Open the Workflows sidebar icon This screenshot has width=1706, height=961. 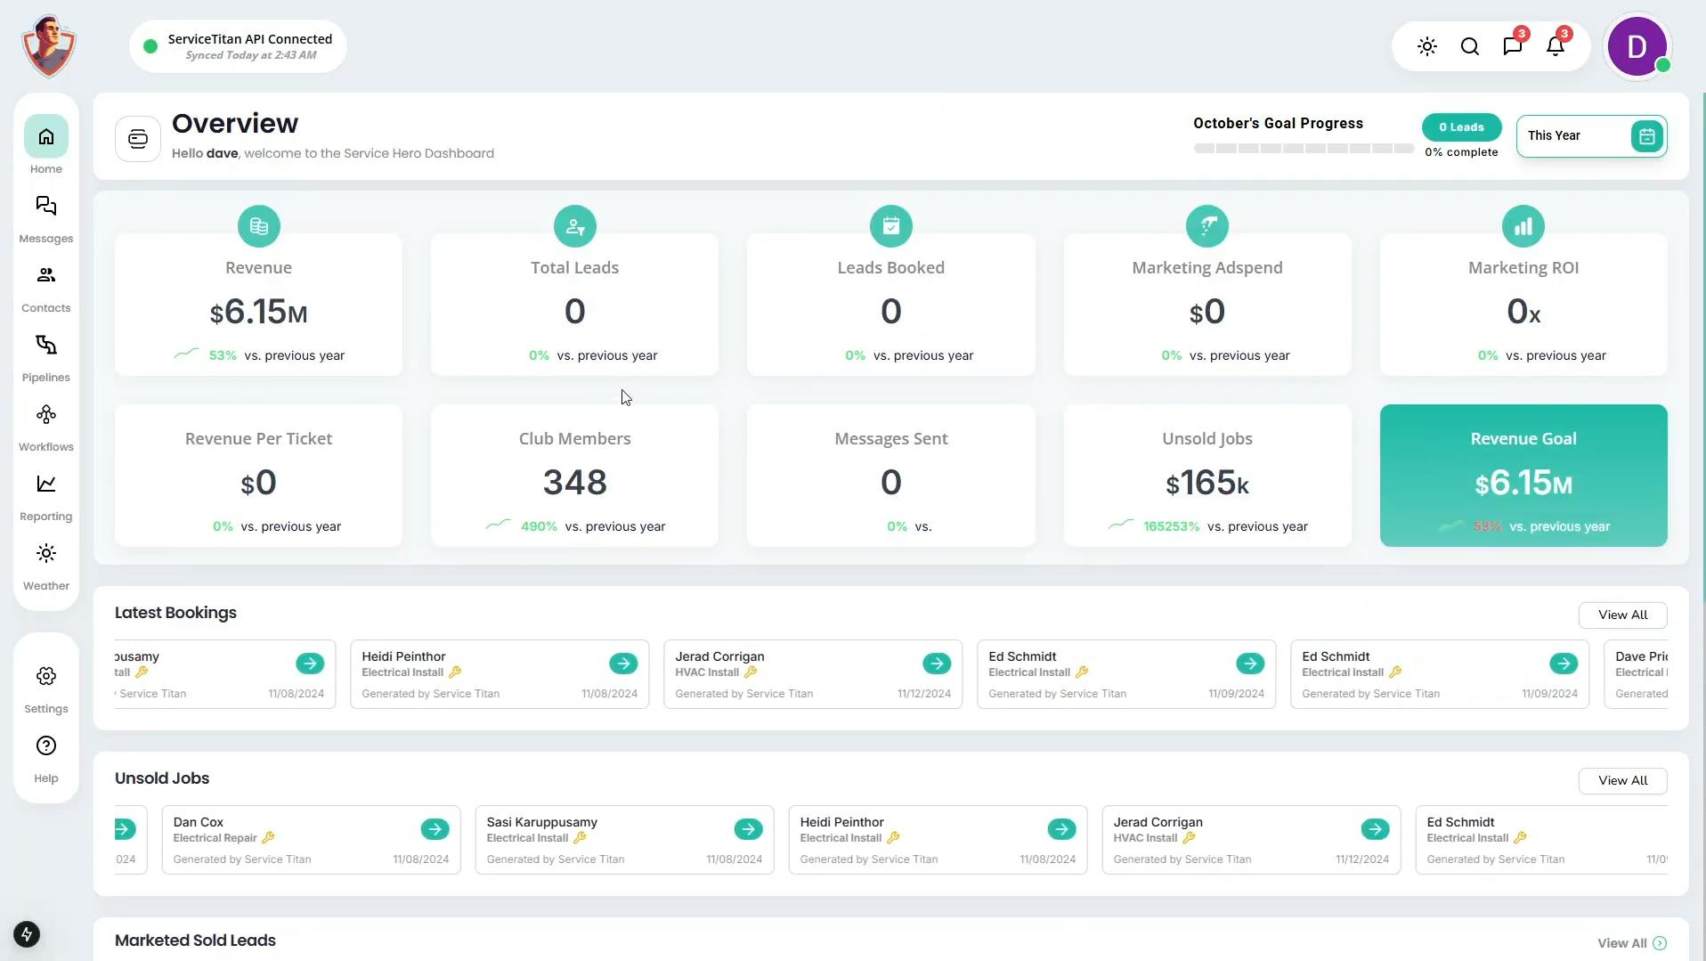(46, 415)
